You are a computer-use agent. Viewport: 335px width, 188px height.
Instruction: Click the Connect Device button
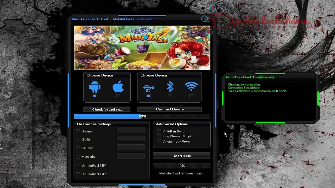tap(170, 109)
